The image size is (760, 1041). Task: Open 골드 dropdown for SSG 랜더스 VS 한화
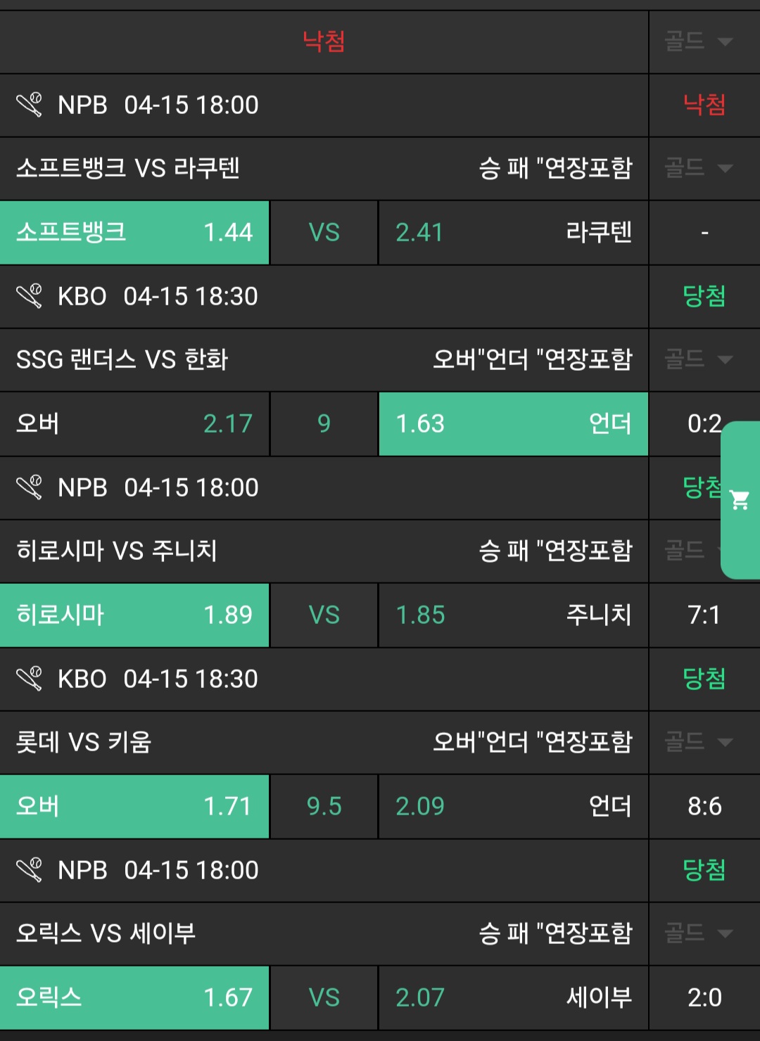[699, 359]
